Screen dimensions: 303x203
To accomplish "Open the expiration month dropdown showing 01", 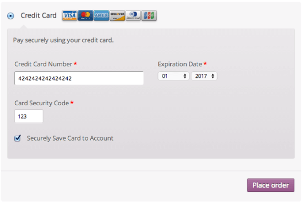I will [174, 76].
